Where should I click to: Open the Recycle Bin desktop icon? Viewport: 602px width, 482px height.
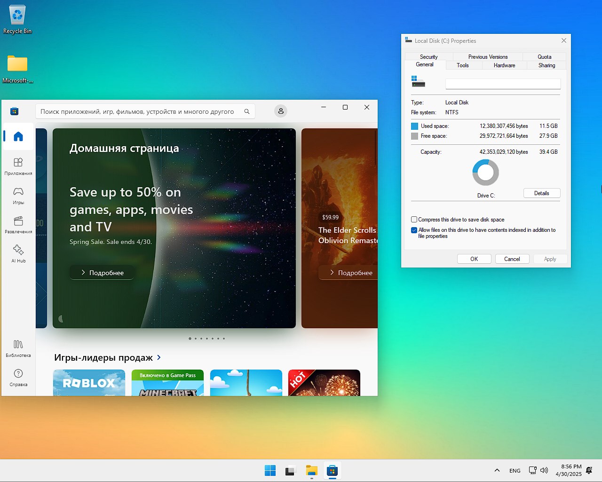[17, 20]
